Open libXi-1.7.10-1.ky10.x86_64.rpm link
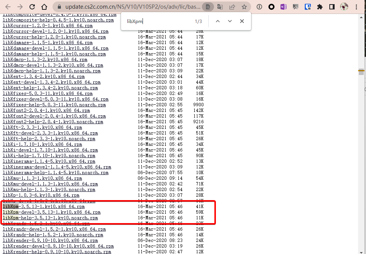Screen dimensions: 366x254 pos(42,144)
